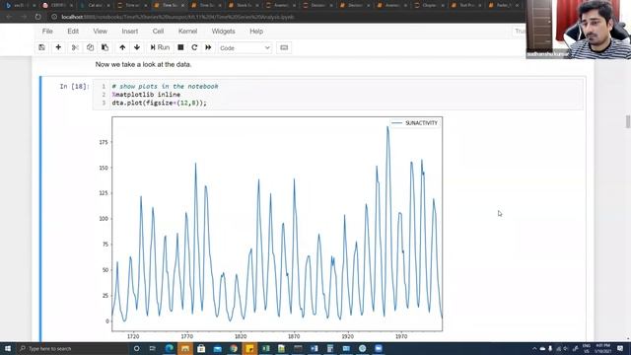This screenshot has width=631, height=355.
Task: Open the Mail app from the taskbar
Action: 217,348
